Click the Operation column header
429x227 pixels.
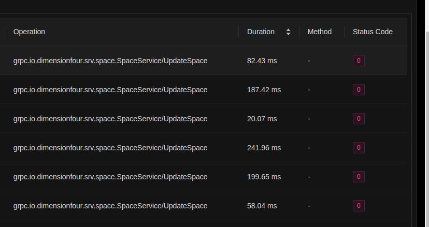[x=30, y=32]
